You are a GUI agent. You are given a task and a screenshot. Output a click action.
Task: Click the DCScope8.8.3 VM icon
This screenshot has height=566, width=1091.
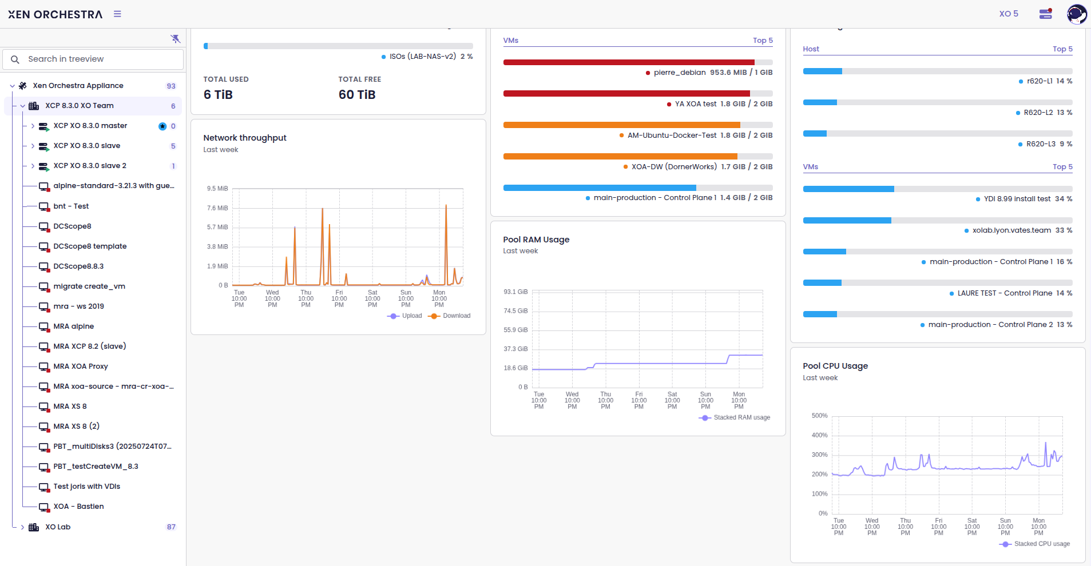(x=44, y=266)
